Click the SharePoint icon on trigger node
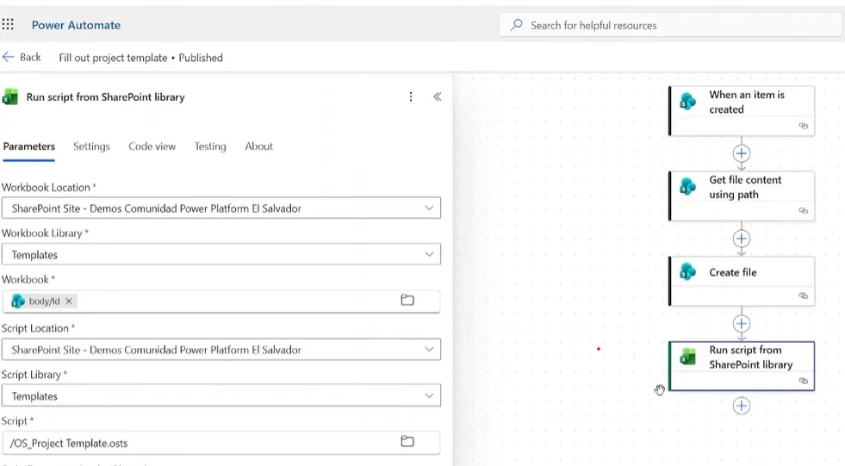 click(x=687, y=102)
